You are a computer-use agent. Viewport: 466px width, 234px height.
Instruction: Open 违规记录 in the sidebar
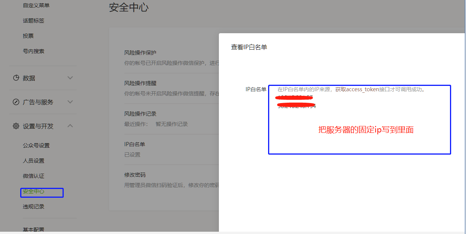34,207
